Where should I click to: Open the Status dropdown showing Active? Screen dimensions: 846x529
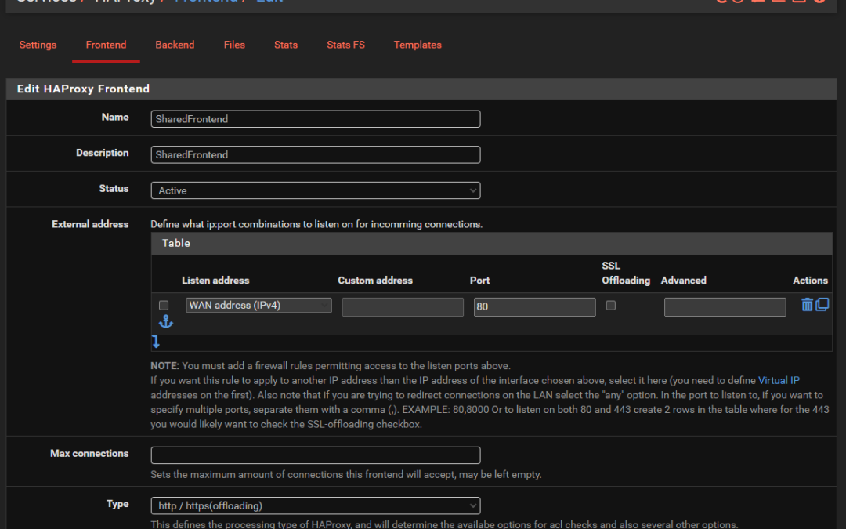316,190
